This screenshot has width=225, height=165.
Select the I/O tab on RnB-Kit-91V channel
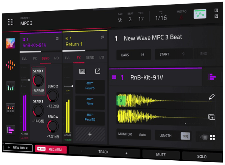(x=56, y=58)
